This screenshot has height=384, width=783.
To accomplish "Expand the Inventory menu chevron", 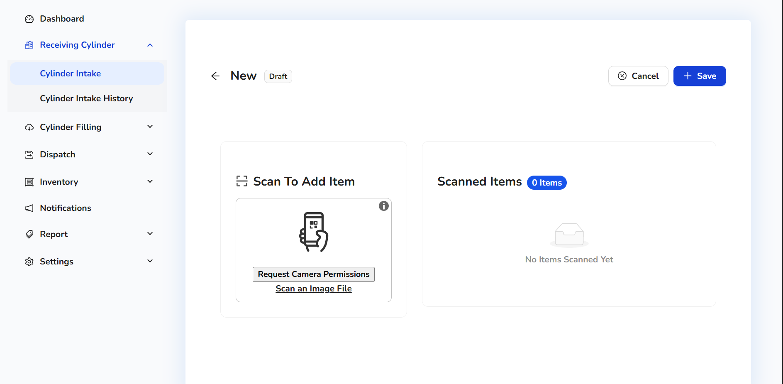I will click(x=150, y=181).
